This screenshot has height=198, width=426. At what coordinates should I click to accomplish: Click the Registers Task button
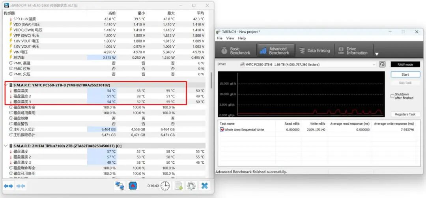click(x=405, y=114)
